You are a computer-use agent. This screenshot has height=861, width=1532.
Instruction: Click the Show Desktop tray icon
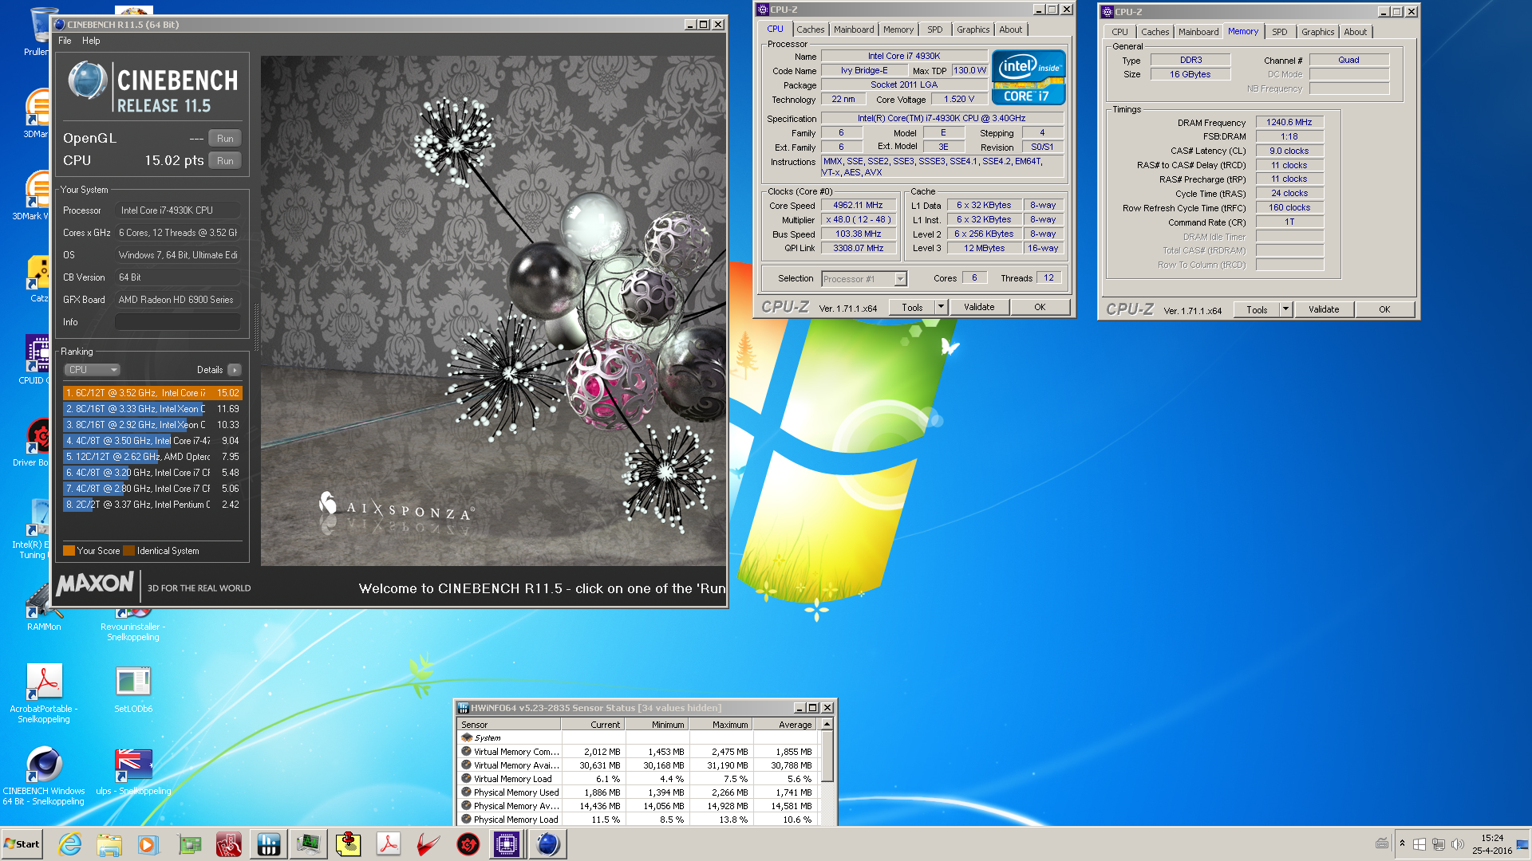click(1522, 844)
